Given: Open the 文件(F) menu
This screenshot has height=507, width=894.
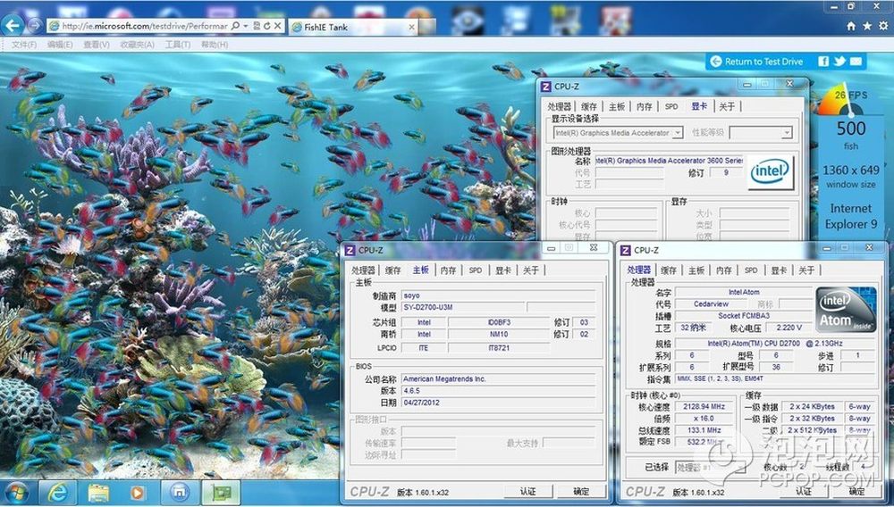Looking at the screenshot, I should point(24,45).
